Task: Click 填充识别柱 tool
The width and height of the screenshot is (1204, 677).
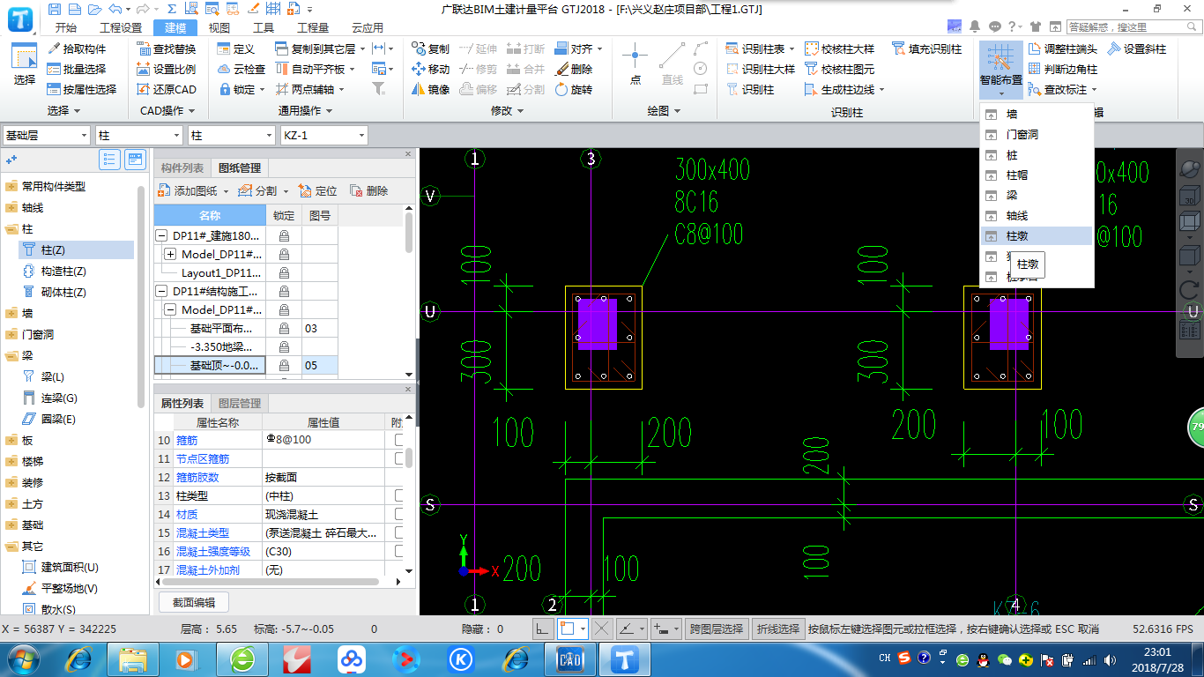Action: click(927, 48)
